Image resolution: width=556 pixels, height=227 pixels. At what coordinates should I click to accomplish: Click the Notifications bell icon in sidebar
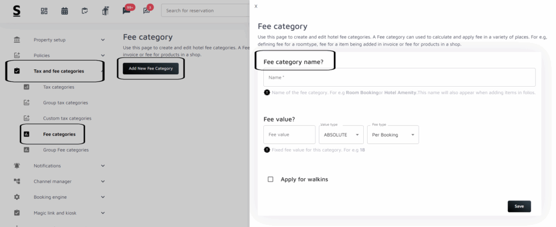pyautogui.click(x=17, y=166)
